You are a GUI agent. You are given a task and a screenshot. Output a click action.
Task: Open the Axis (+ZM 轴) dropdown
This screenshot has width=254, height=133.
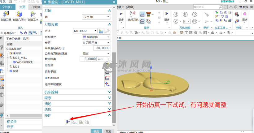96,17
